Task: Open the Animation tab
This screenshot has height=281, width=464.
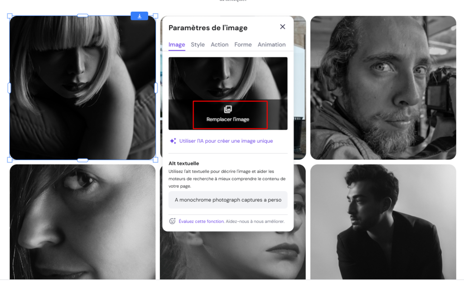Action: 271,44
